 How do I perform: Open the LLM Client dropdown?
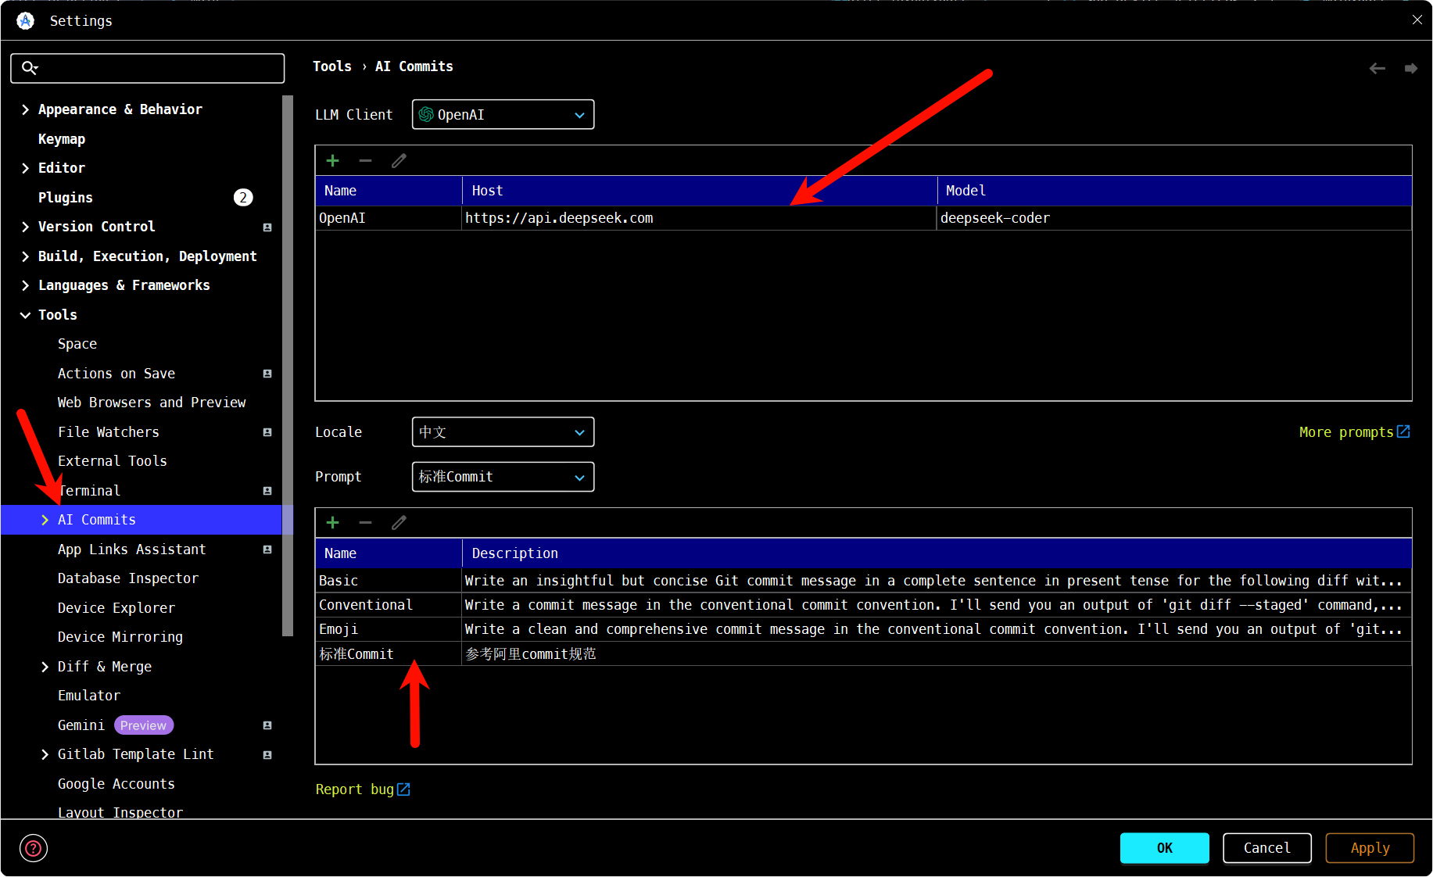503,115
